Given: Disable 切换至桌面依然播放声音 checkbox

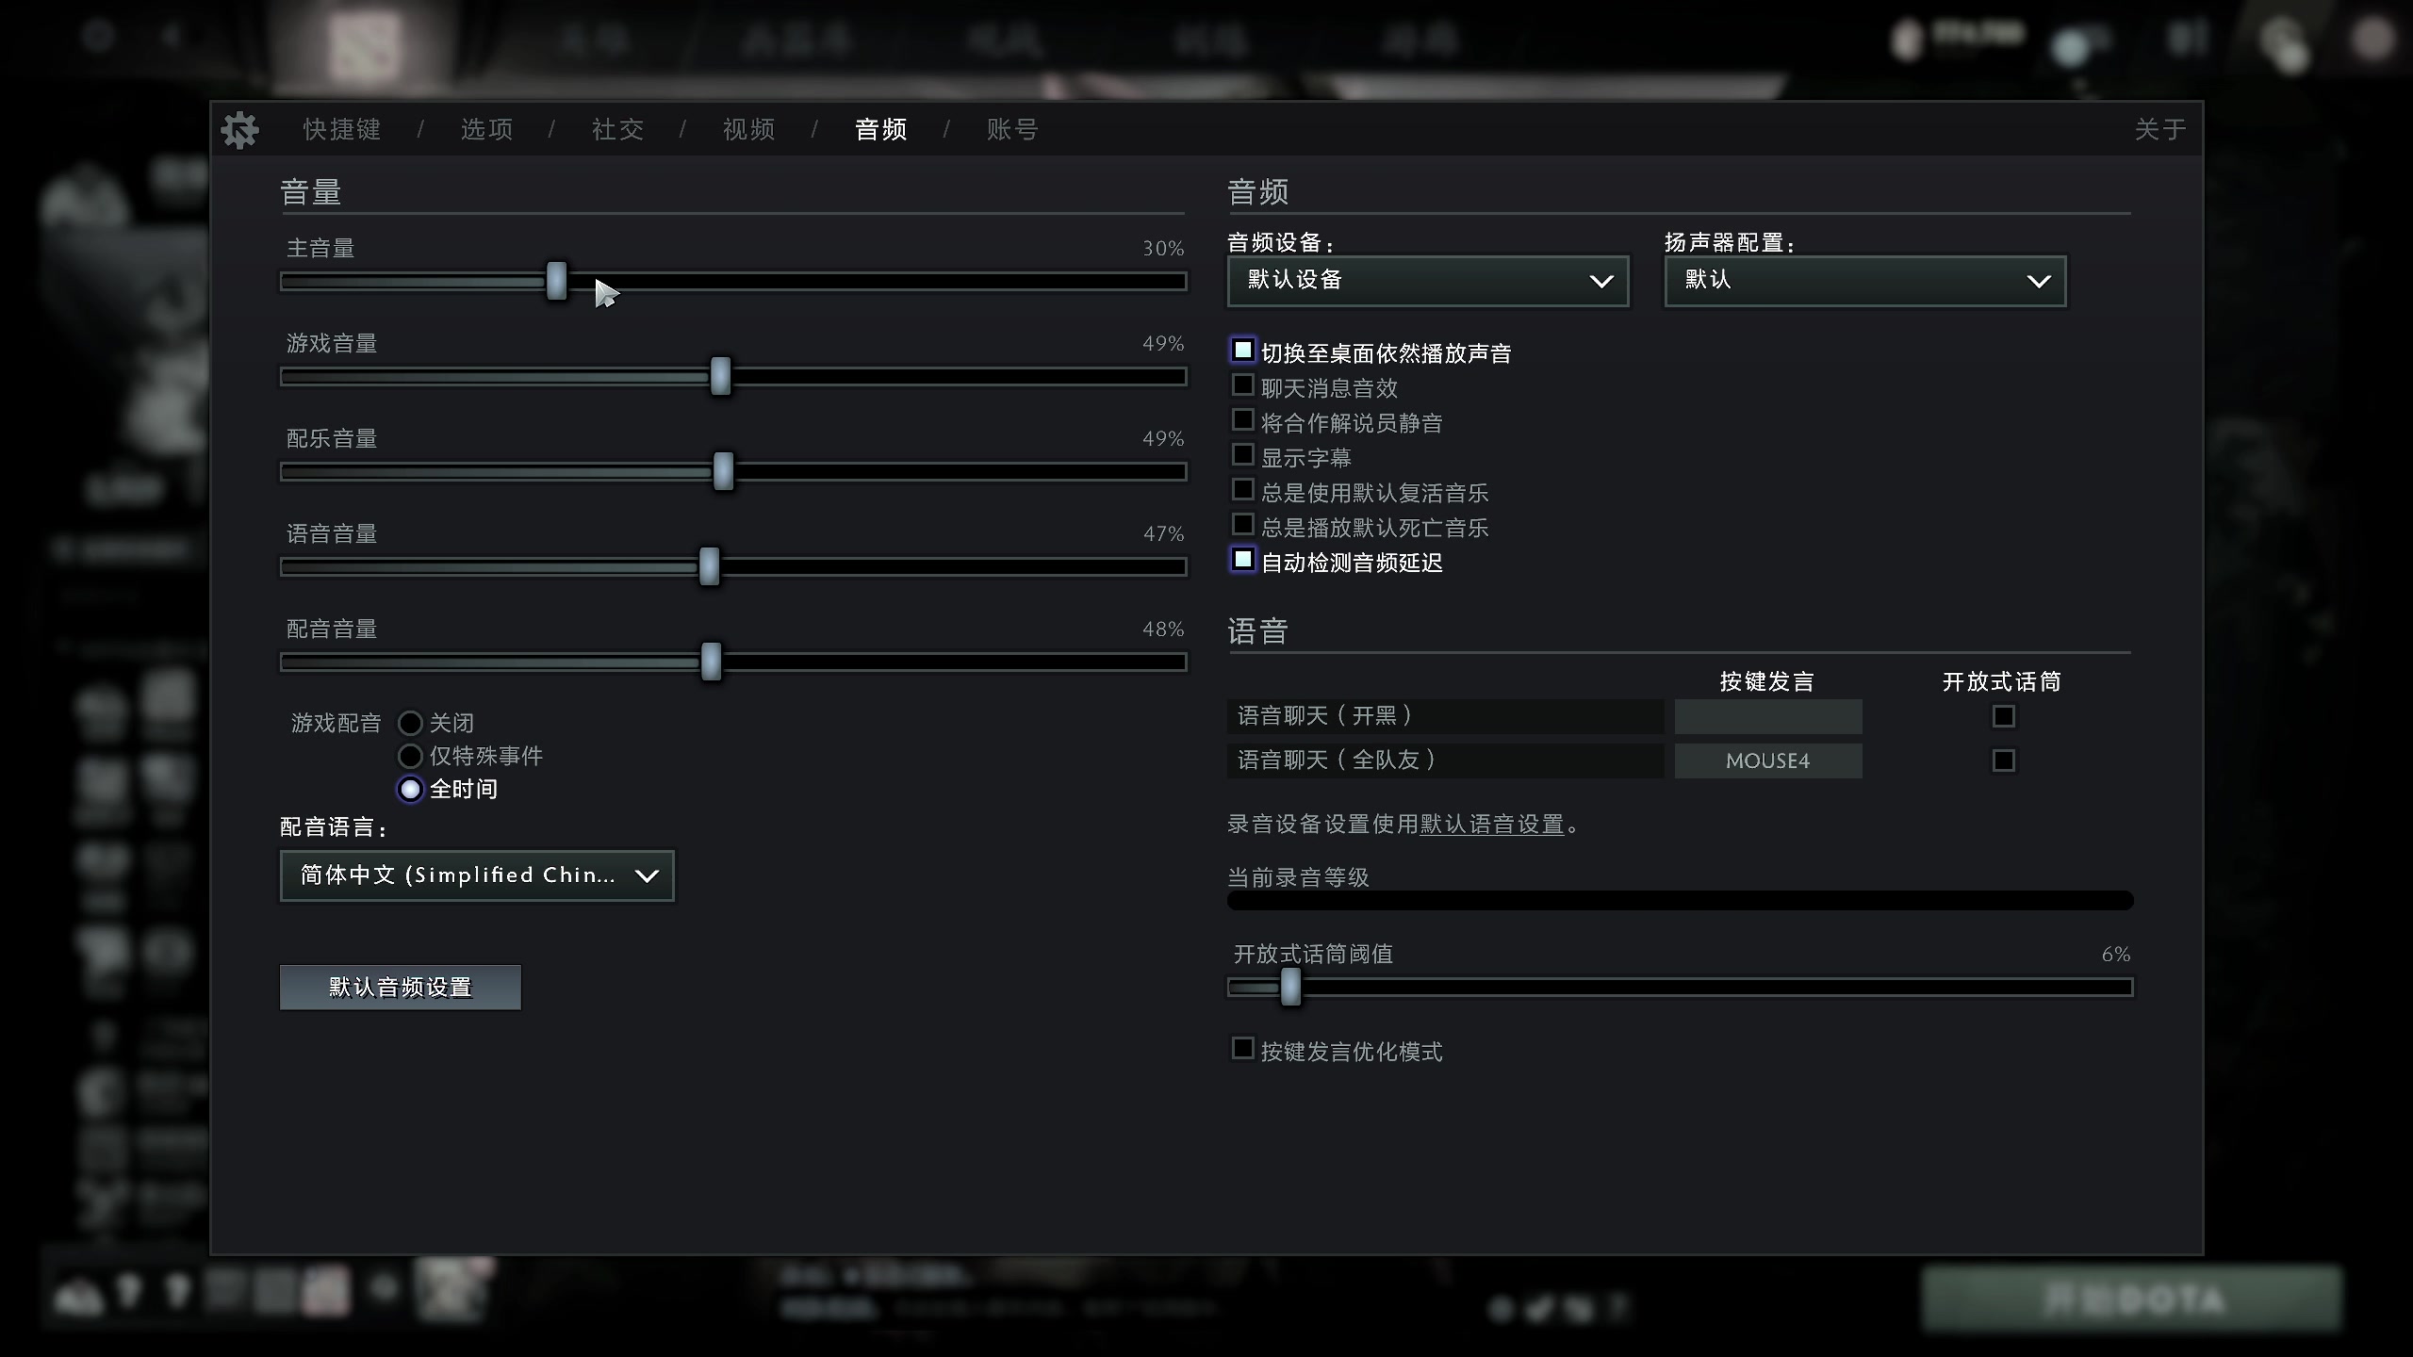Looking at the screenshot, I should click(x=1242, y=350).
